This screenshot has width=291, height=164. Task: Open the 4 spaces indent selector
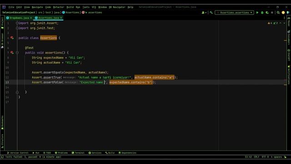coord(276,157)
